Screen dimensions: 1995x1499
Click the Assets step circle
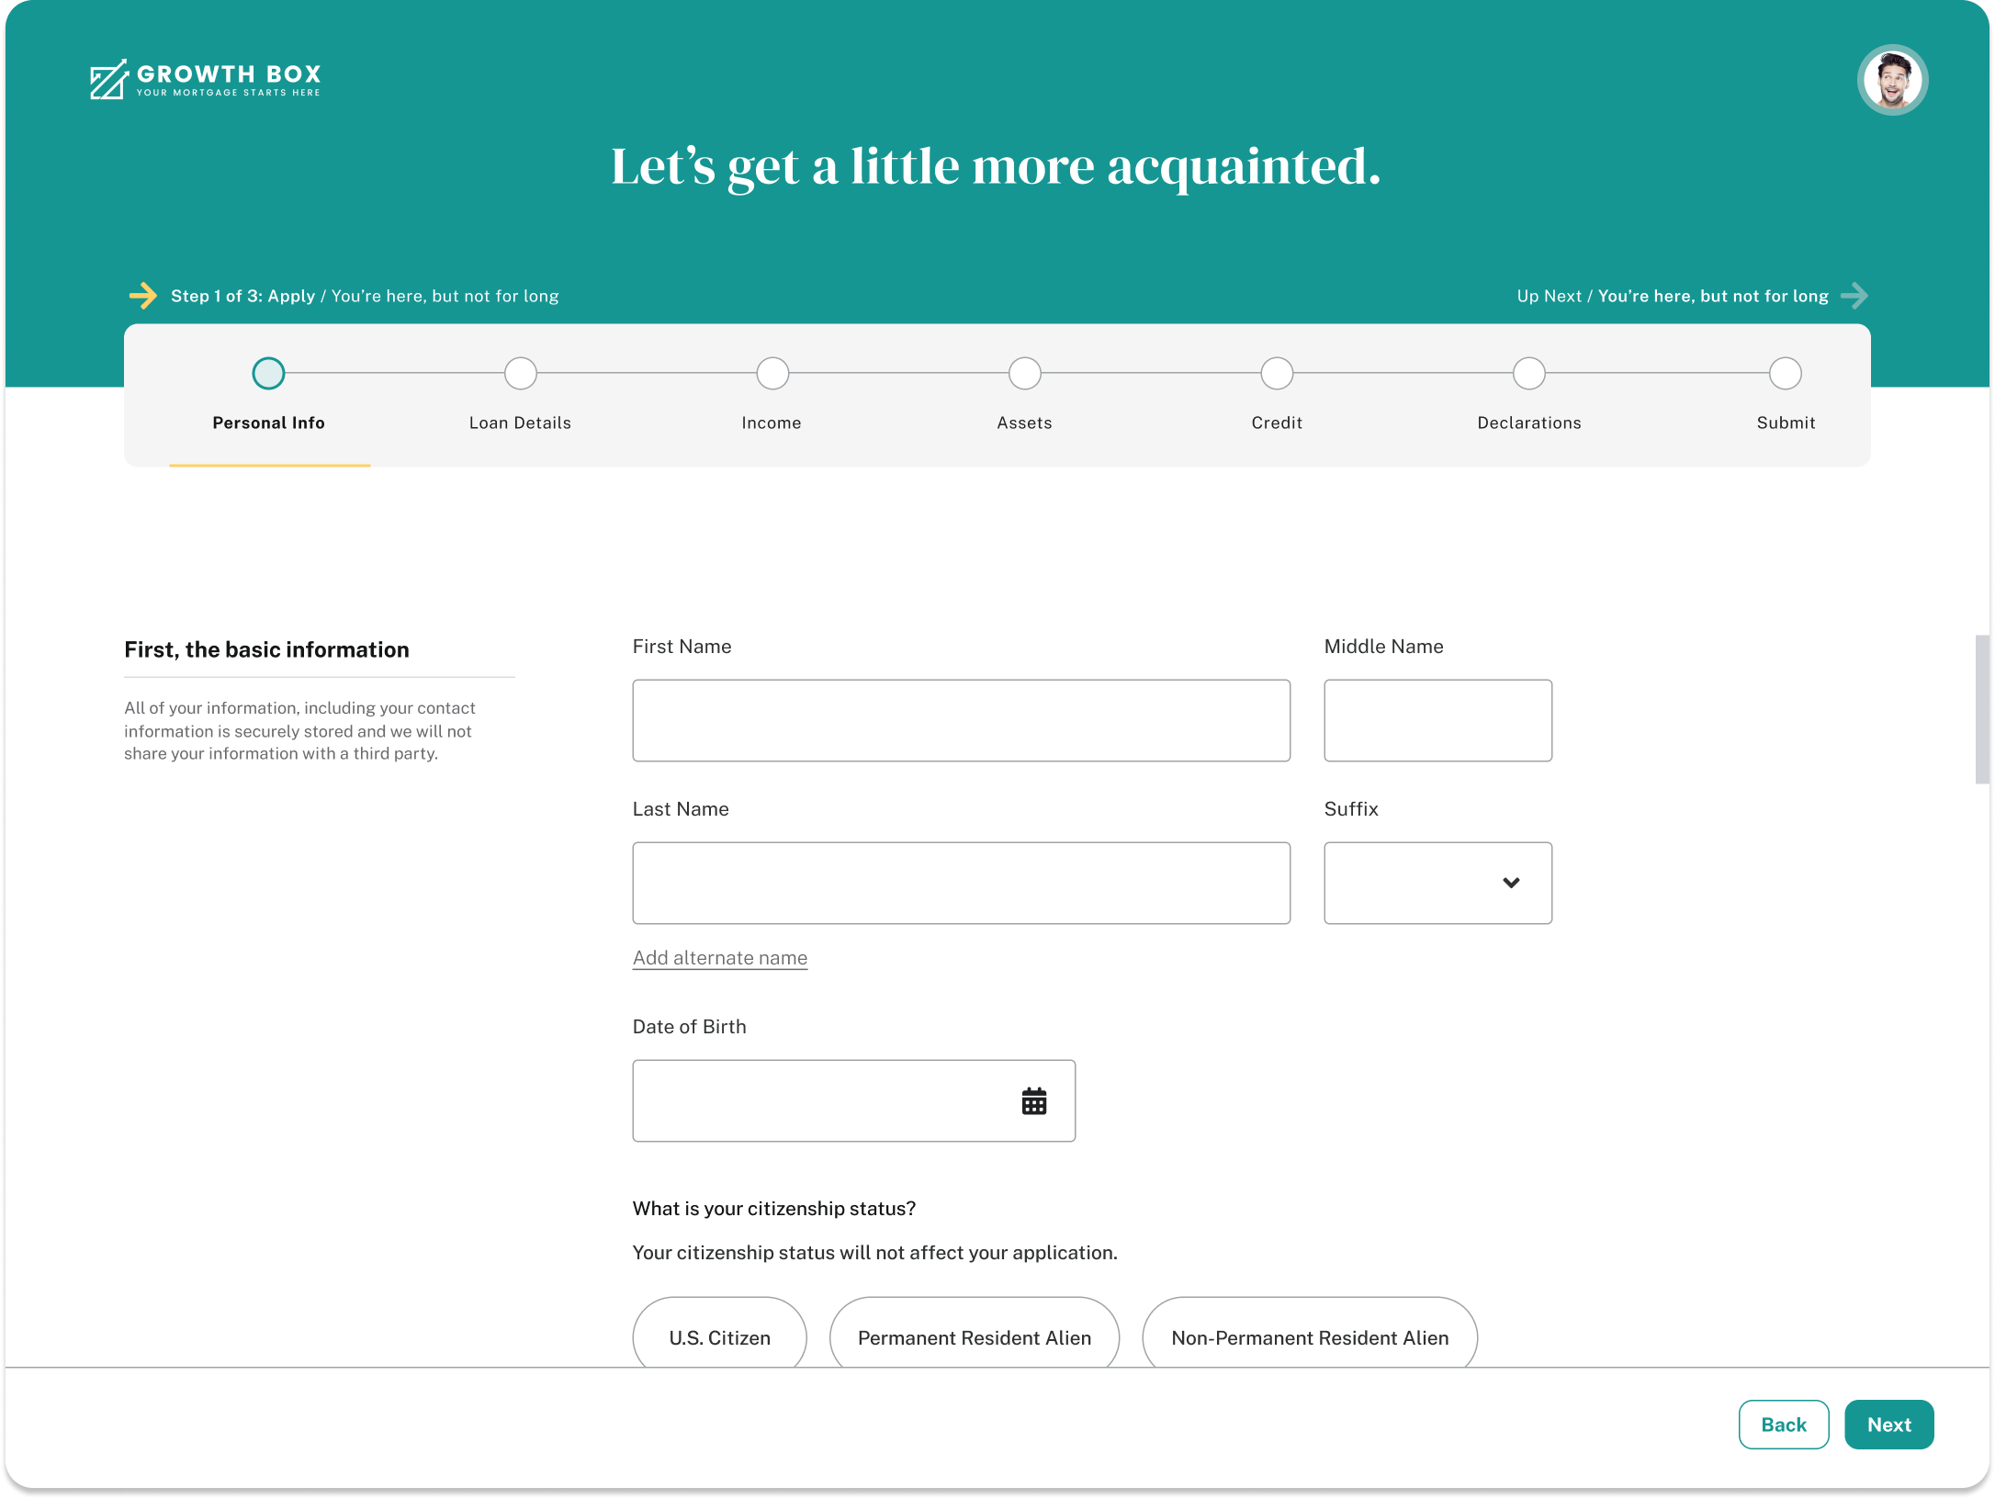coord(1024,374)
